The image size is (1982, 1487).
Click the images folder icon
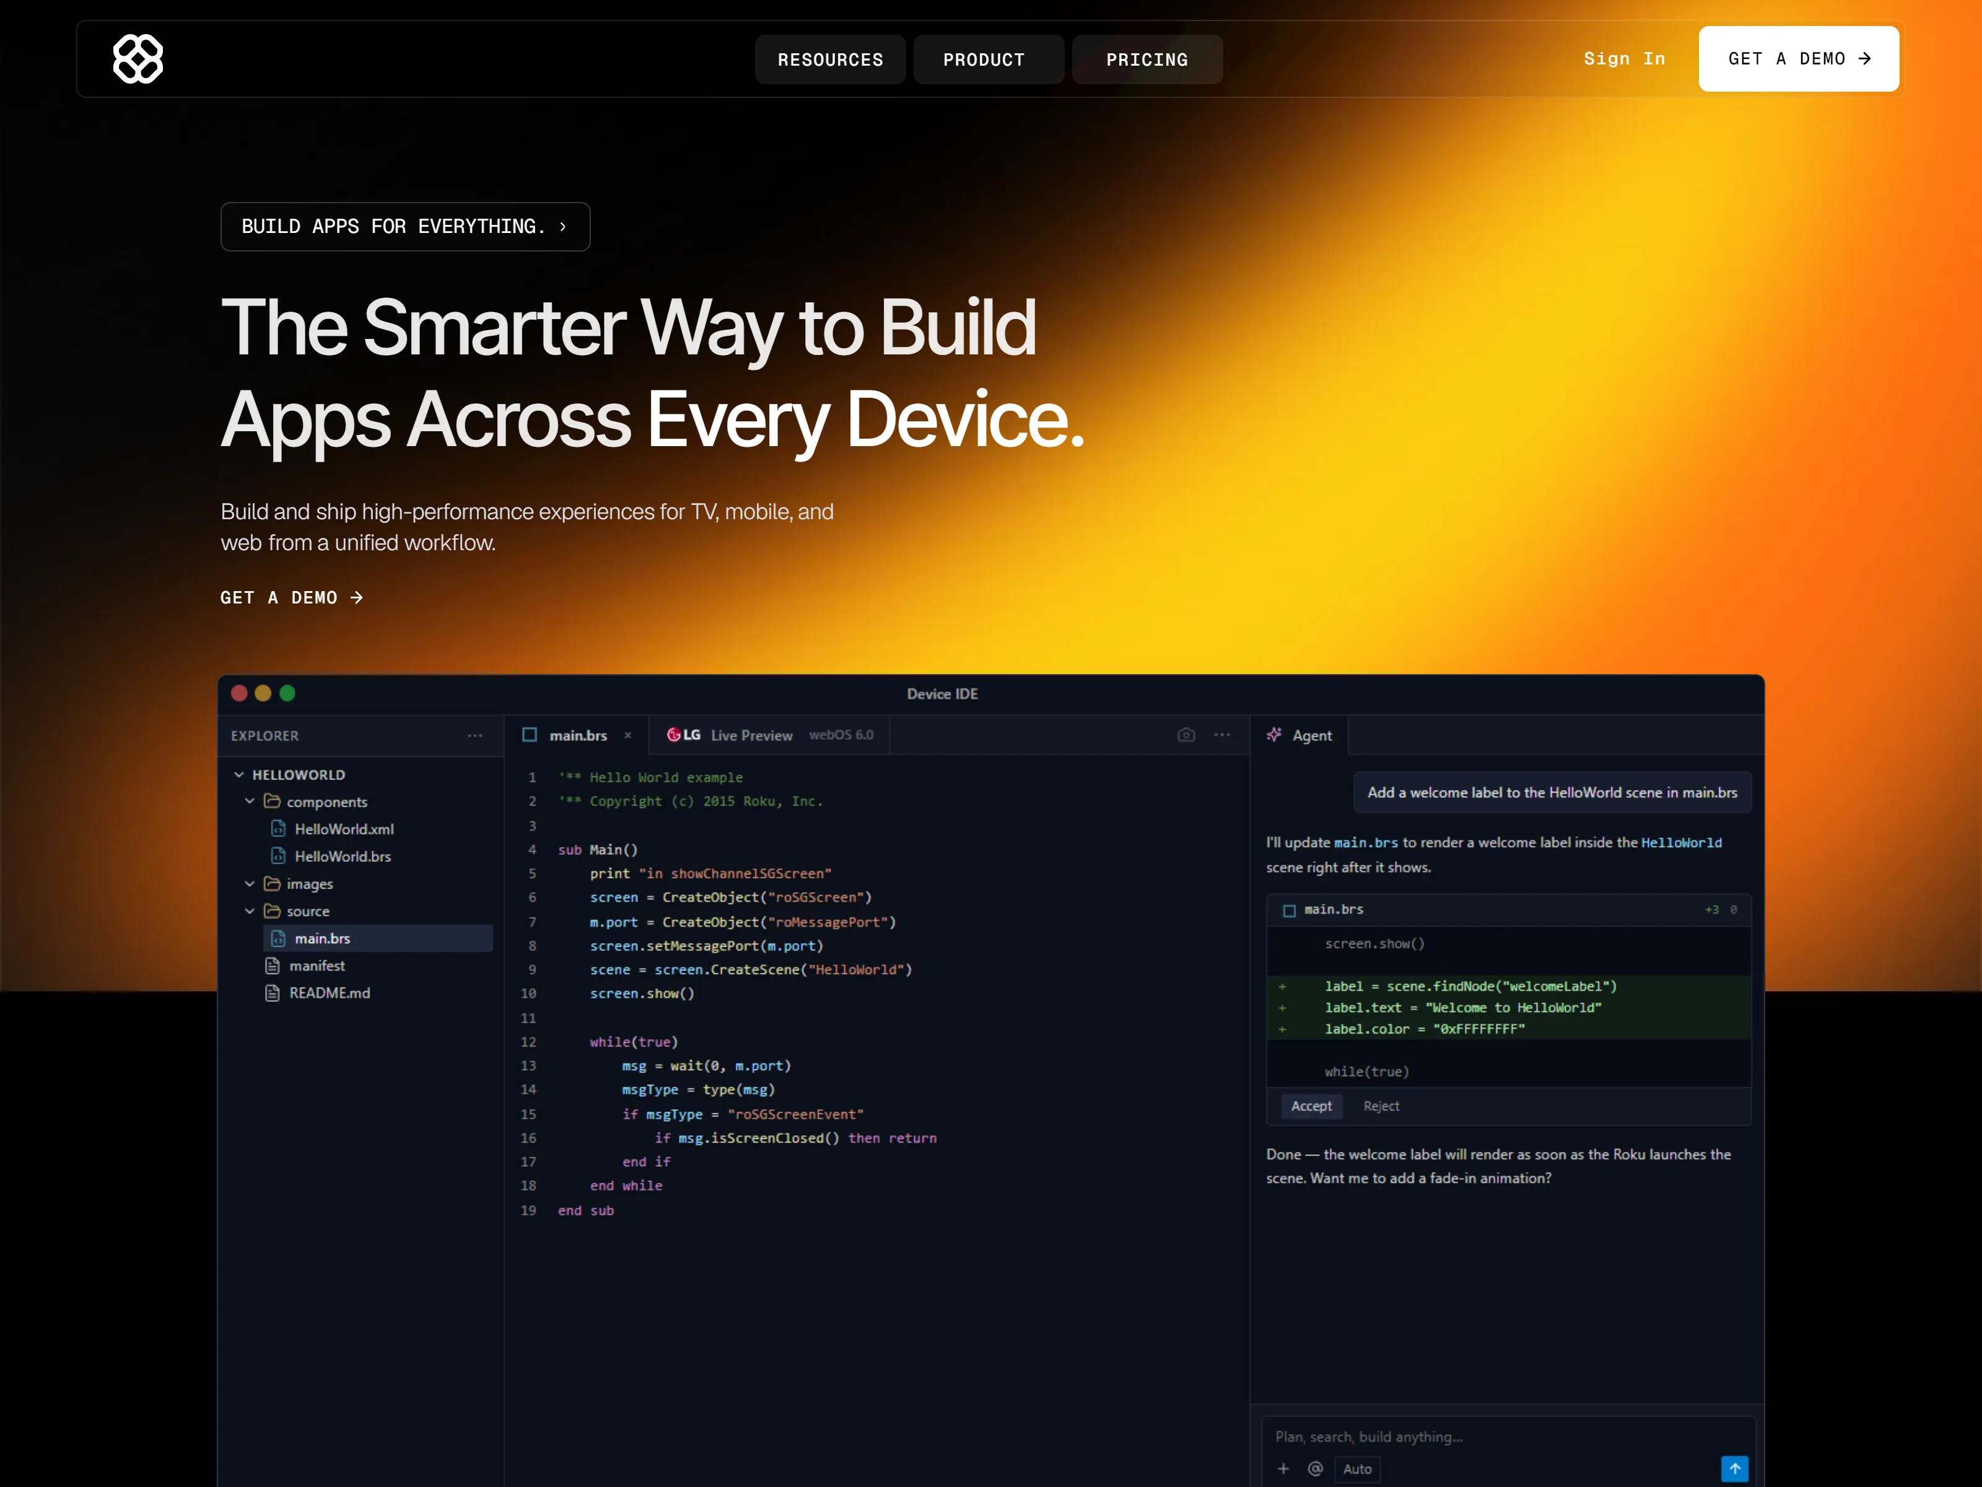[273, 884]
